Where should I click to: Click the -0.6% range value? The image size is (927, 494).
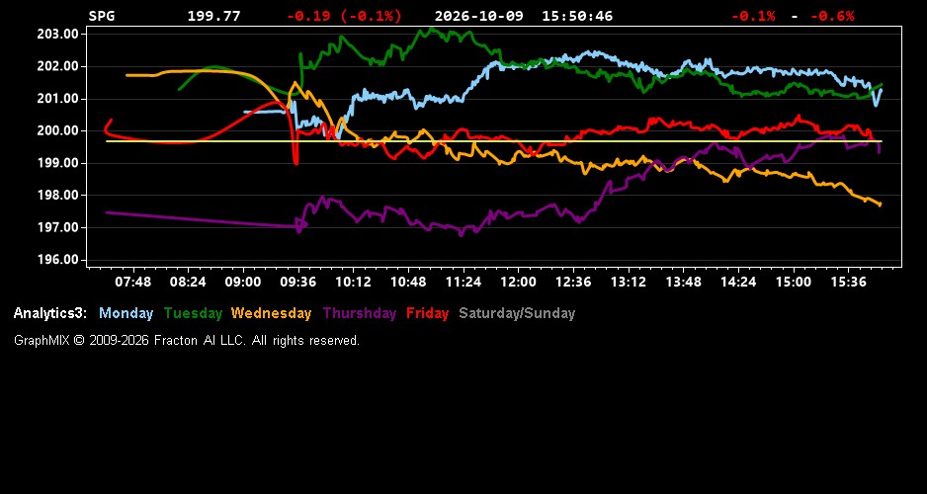pyautogui.click(x=832, y=16)
